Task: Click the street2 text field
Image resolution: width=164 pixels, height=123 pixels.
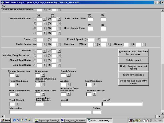Action: [122, 104]
